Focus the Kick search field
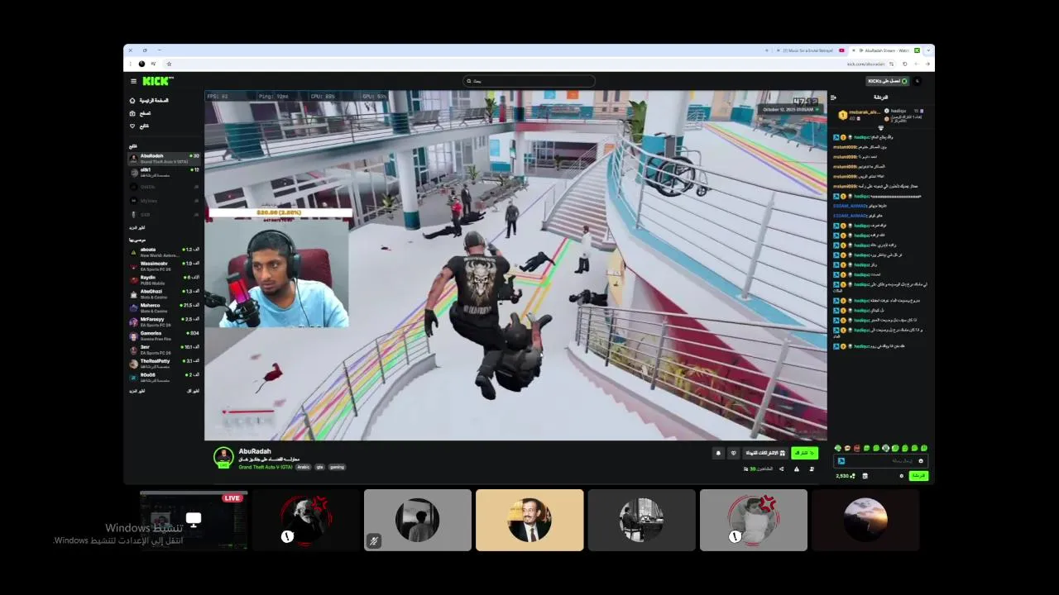This screenshot has width=1059, height=595. pos(529,81)
